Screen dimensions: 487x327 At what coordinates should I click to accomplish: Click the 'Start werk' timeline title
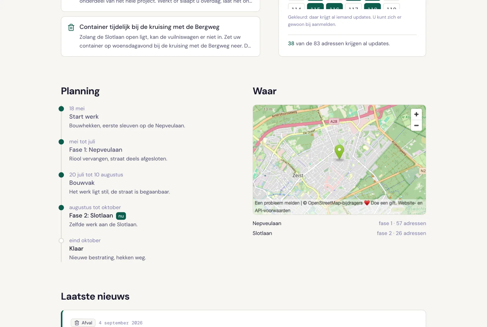point(84,117)
